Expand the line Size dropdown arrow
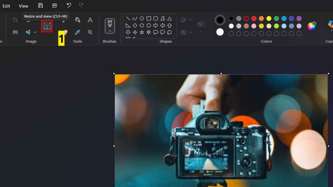This screenshot has height=187, width=333. point(201,32)
